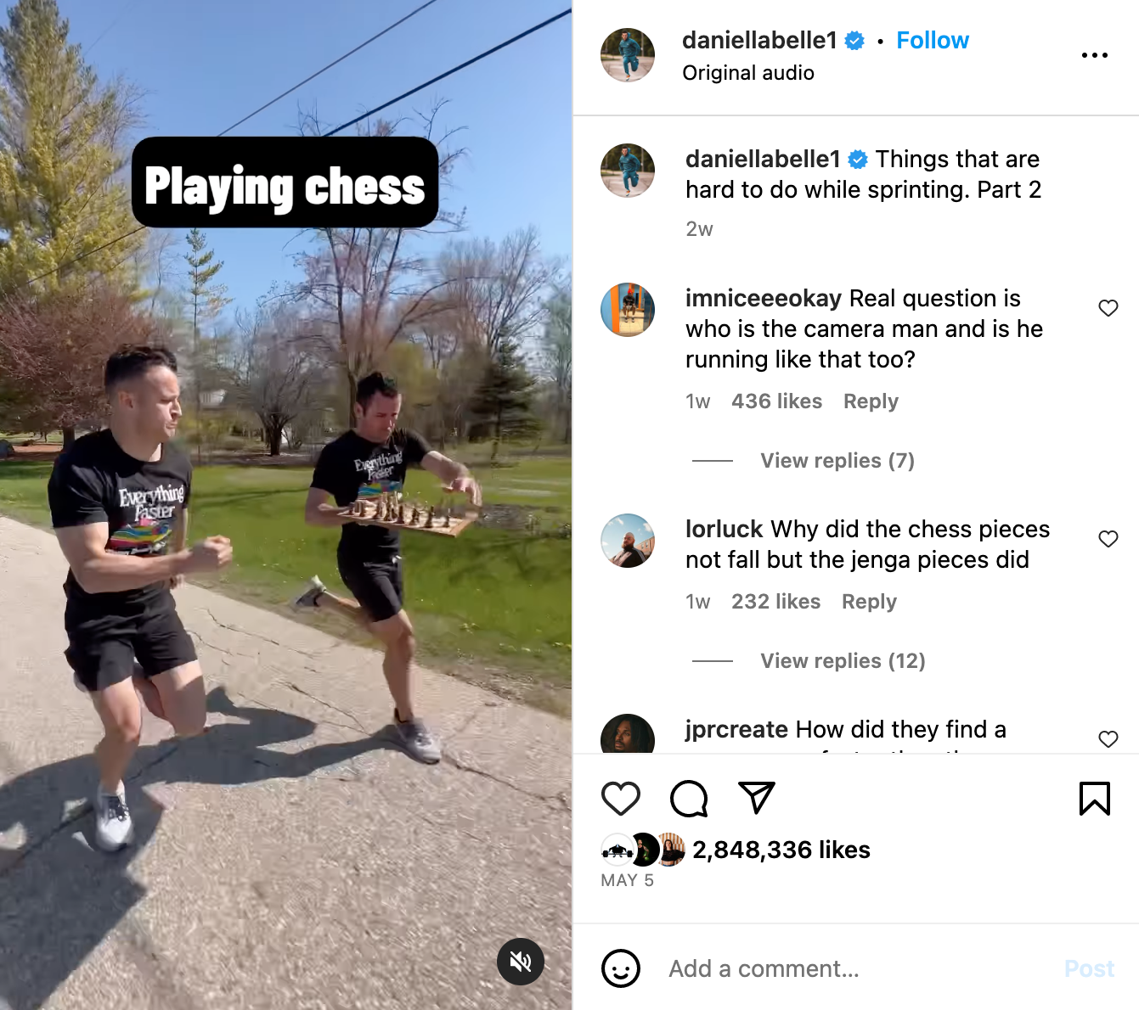Like imniceeeokay's comment
Viewport: 1139px width, 1010px height.
1108,308
